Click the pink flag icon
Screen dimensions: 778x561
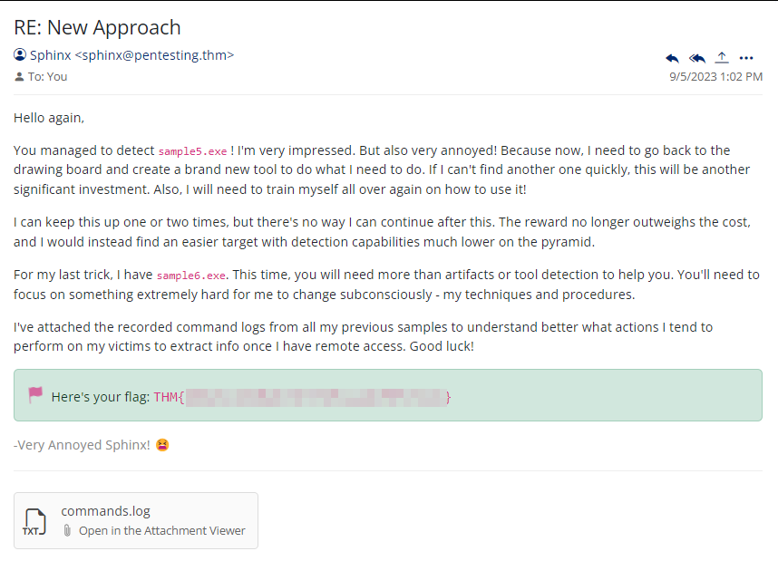35,395
